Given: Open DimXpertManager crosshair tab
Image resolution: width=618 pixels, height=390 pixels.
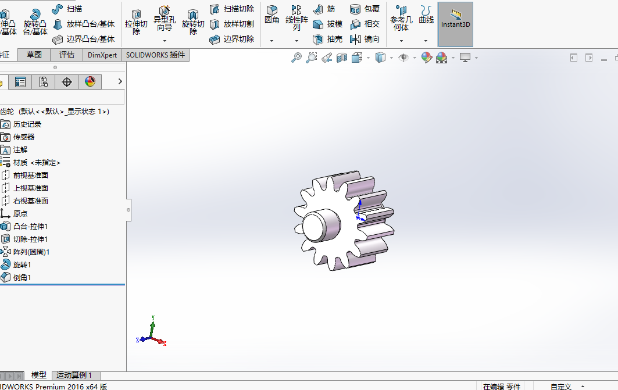Looking at the screenshot, I should (x=67, y=82).
